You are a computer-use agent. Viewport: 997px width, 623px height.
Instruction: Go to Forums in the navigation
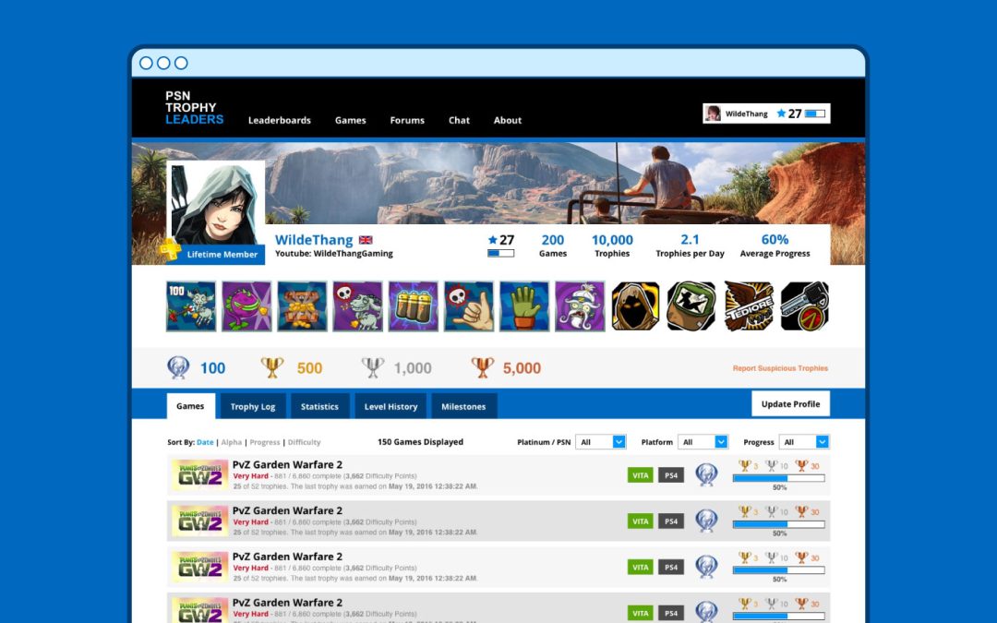(407, 120)
